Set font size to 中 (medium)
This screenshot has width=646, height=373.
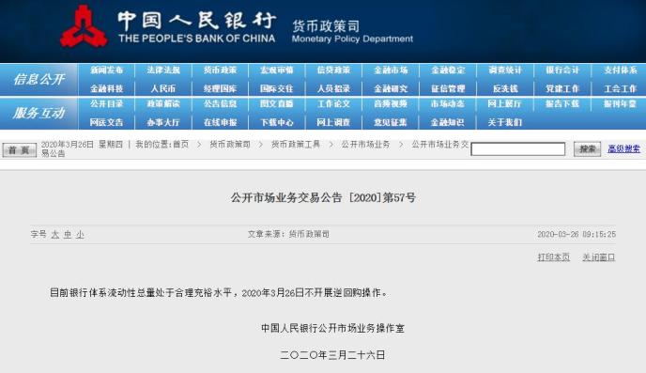[68, 235]
